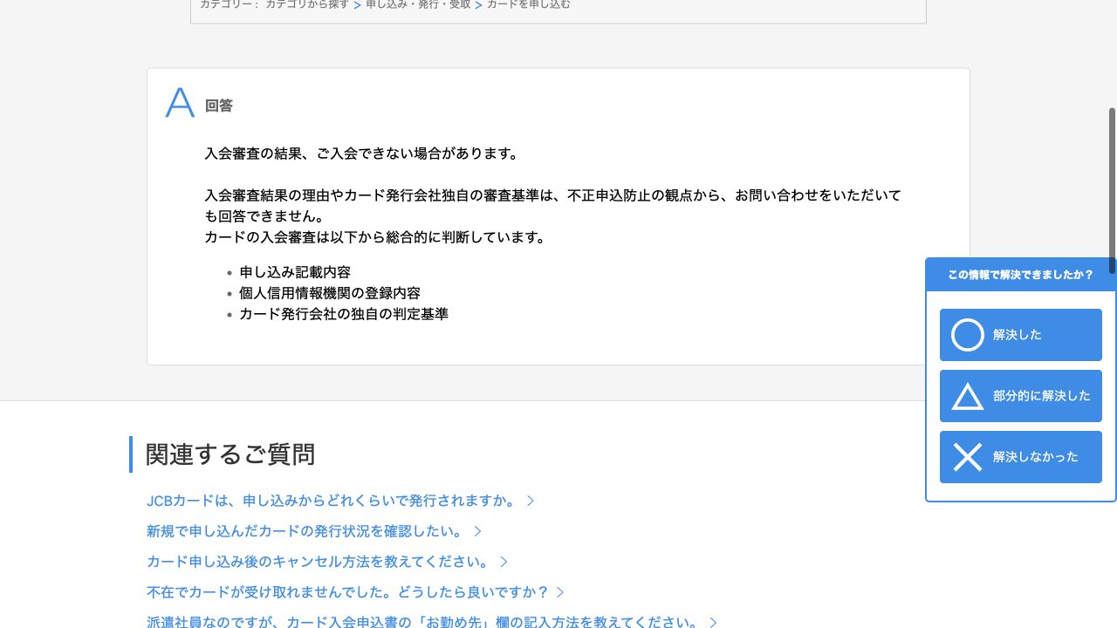Open breadcrumb link カテゴリから探す
Viewport: 1117px width, 628px height.
(x=307, y=4)
